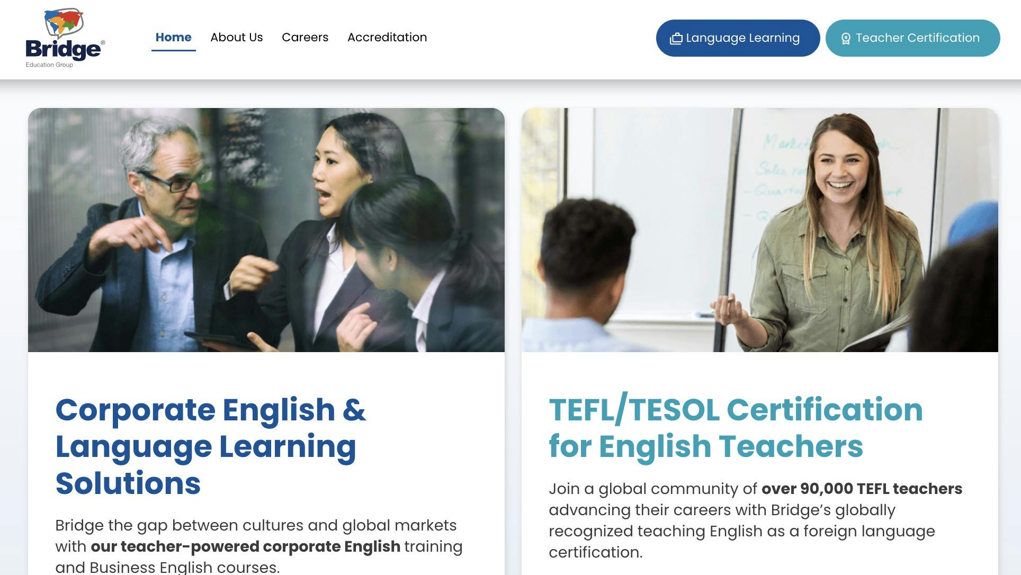
Task: Click the bold over 90,000 TEFL teachers text
Action: [862, 489]
